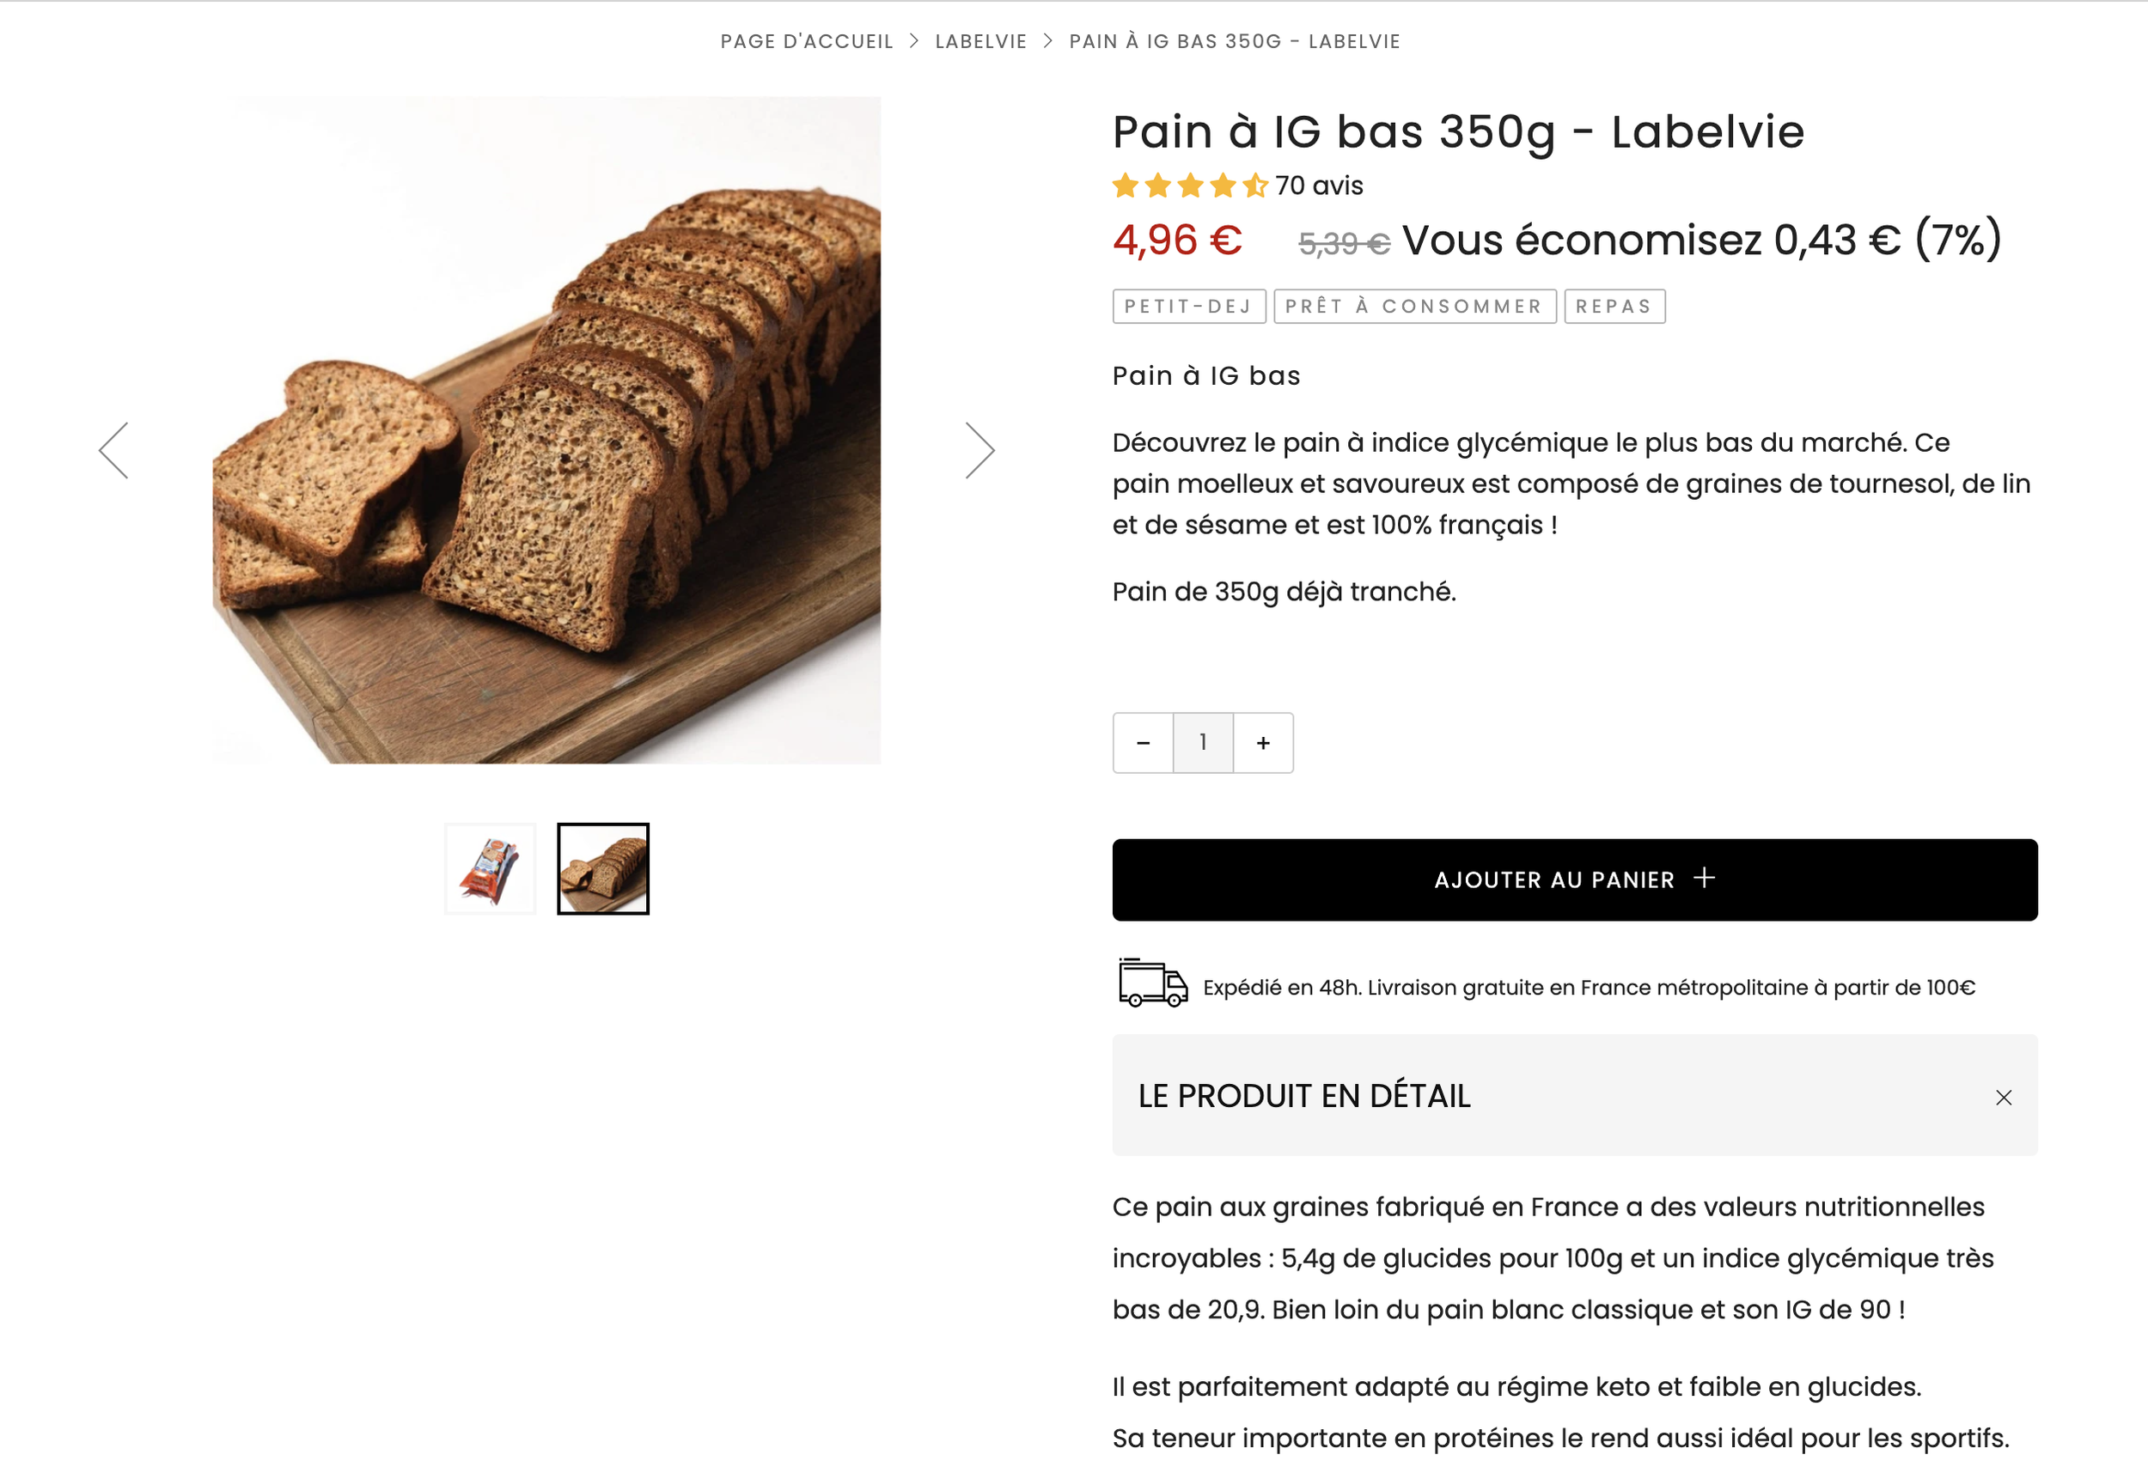Decrease quantity with the minus button
This screenshot has height=1479, width=2148.
(1143, 742)
